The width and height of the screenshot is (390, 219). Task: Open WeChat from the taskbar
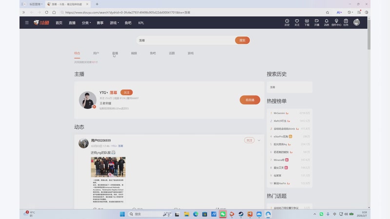click(x=223, y=214)
